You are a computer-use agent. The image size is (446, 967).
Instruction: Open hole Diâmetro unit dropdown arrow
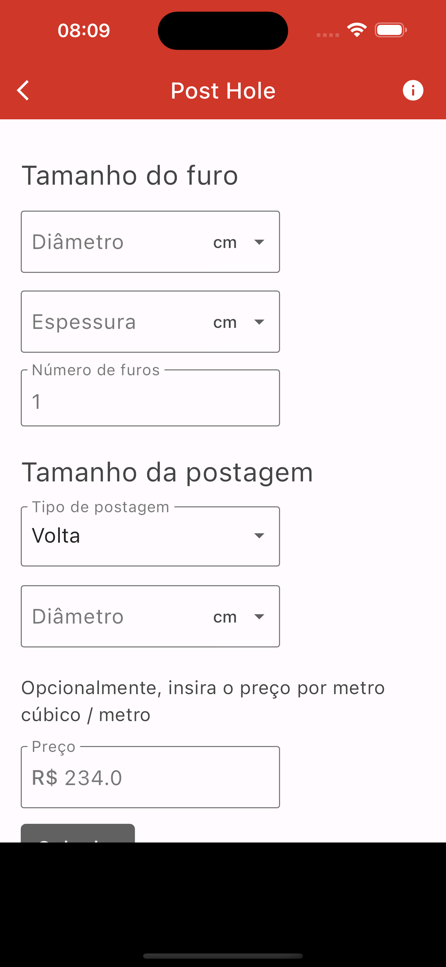(x=259, y=242)
